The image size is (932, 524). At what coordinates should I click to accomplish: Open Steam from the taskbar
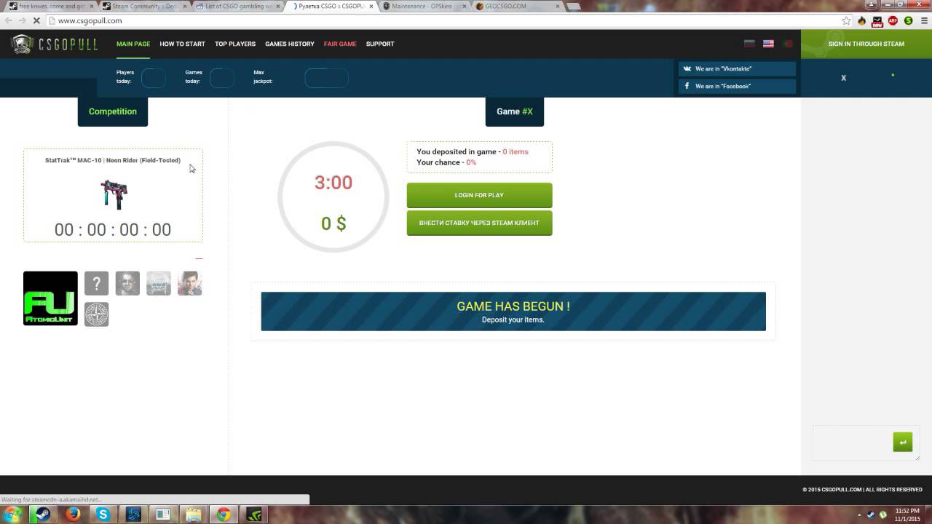tap(42, 515)
